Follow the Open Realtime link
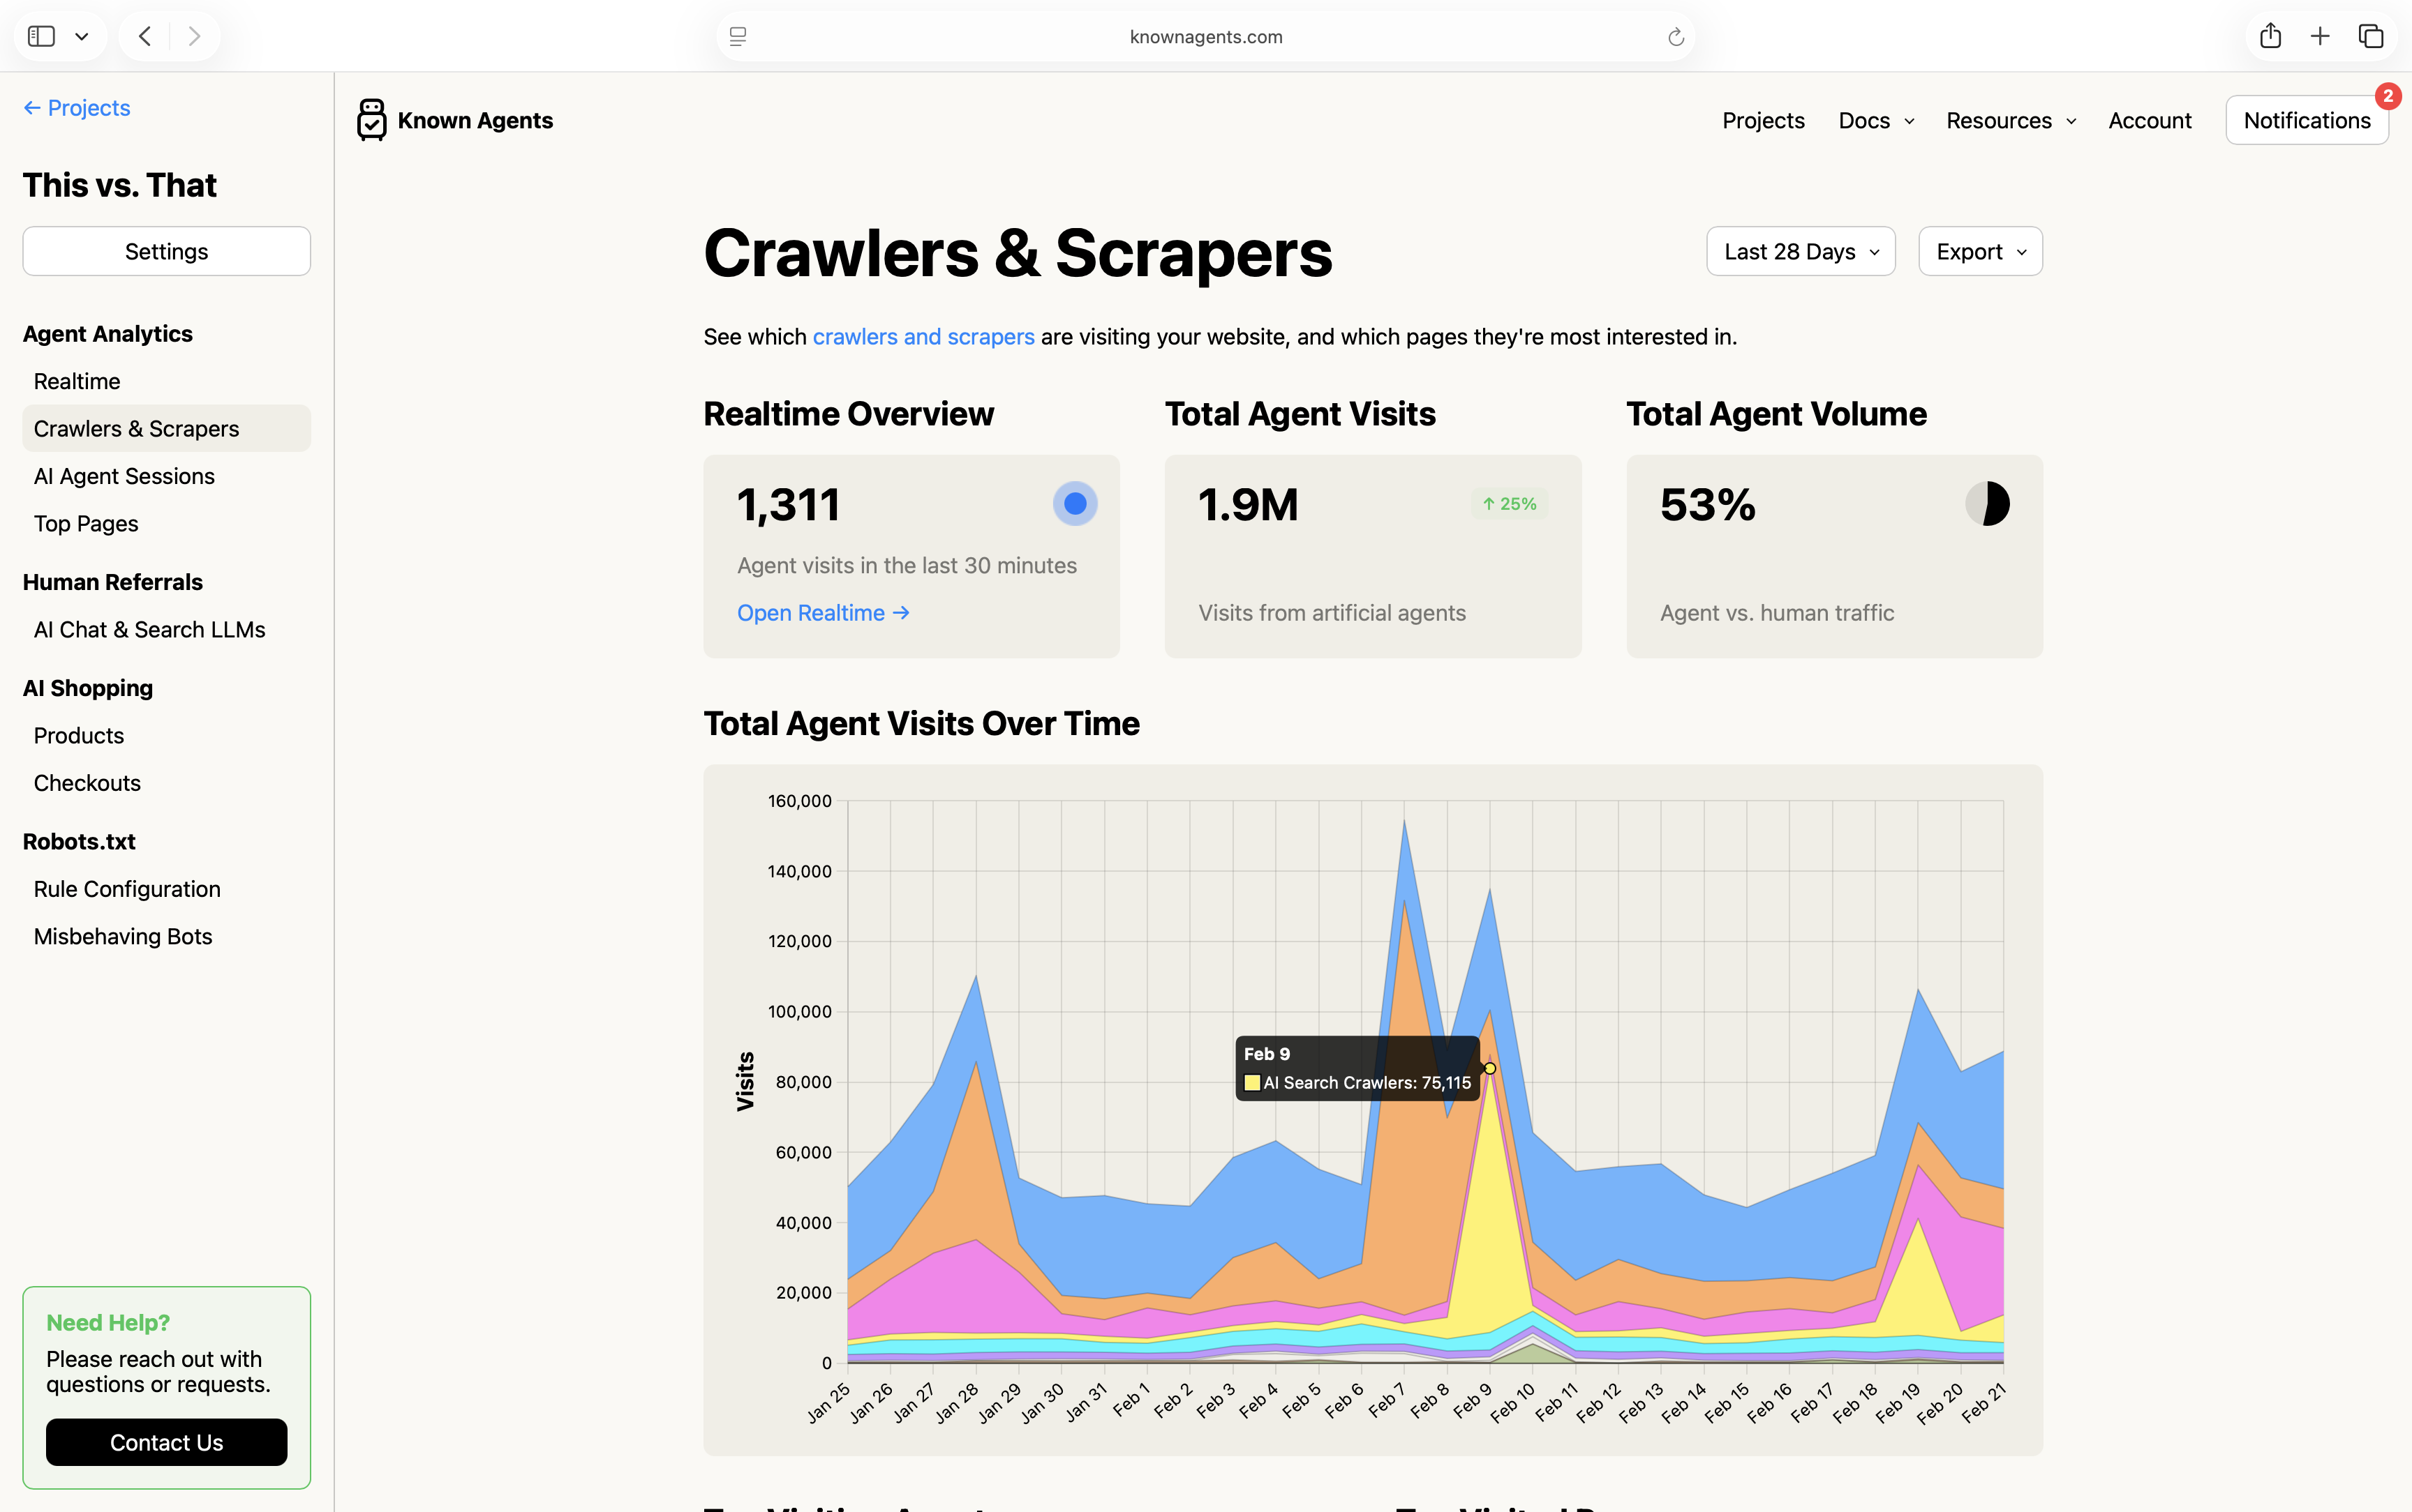 822,613
